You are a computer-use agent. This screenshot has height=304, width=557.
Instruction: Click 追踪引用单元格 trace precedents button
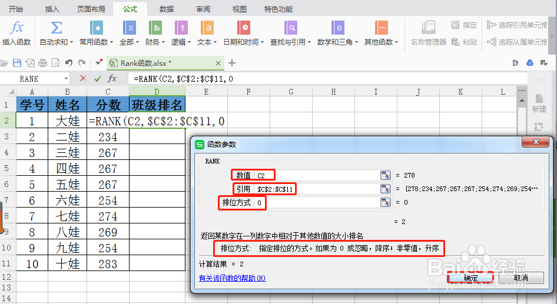(x=517, y=25)
